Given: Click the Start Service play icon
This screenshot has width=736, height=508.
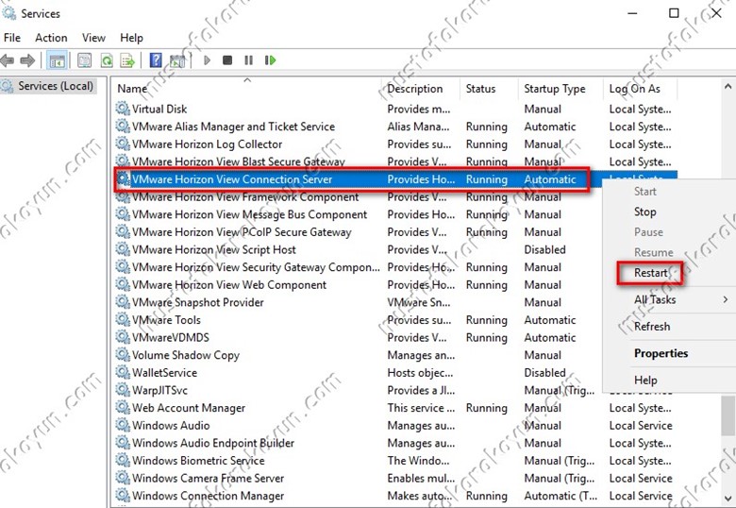Looking at the screenshot, I should click(207, 60).
